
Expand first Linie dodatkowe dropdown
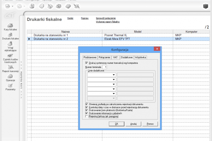click(114, 75)
